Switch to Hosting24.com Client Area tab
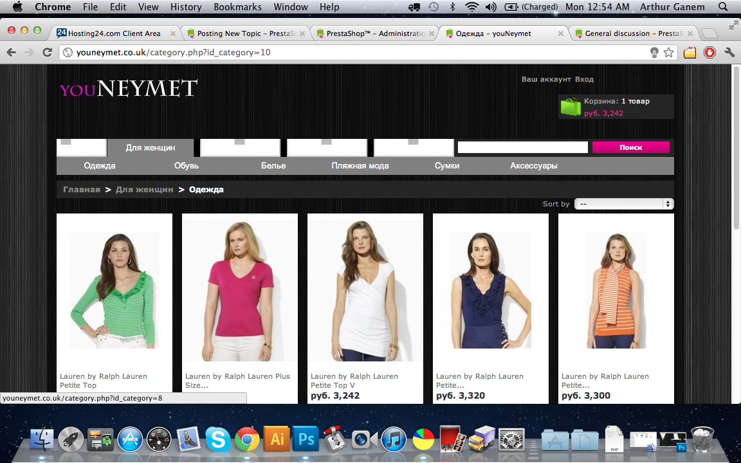Image resolution: width=741 pixels, height=463 pixels. point(114,33)
